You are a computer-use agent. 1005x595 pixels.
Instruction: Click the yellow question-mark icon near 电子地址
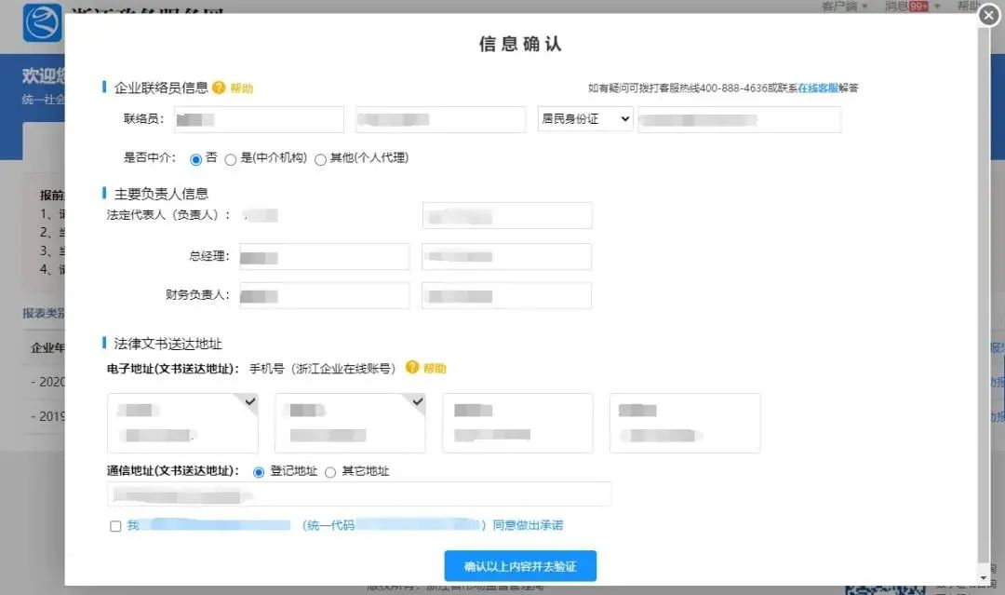[412, 368]
